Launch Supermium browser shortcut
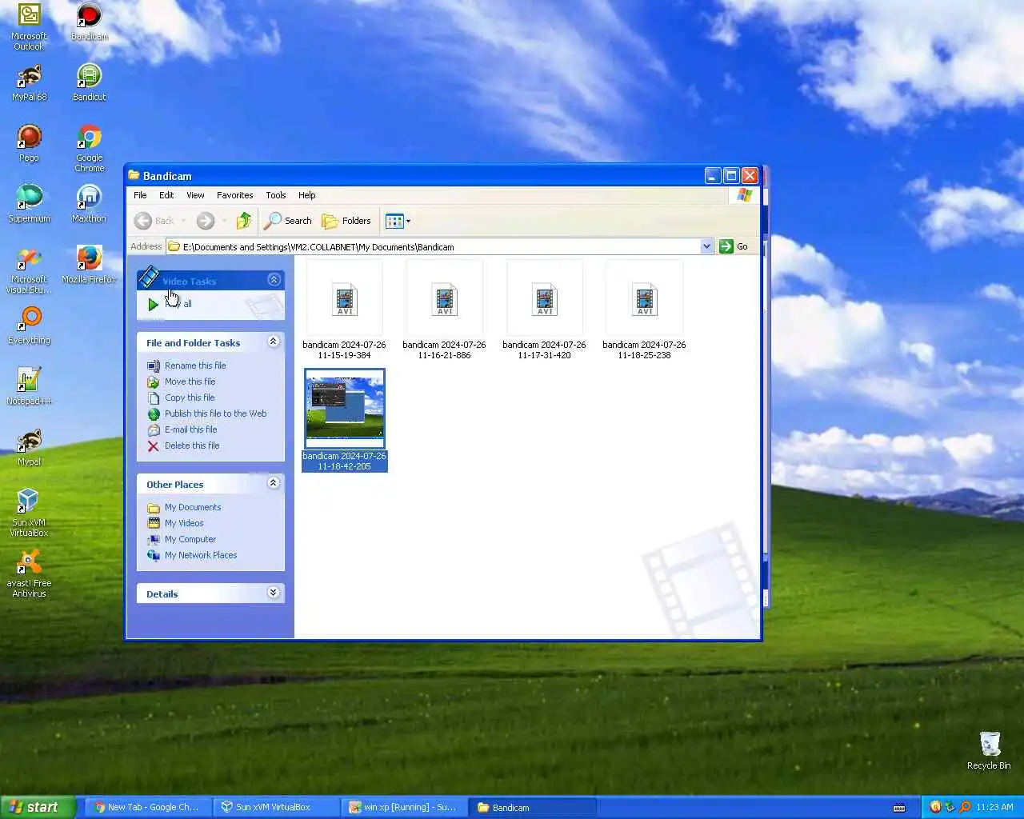The image size is (1024, 819). click(x=29, y=205)
